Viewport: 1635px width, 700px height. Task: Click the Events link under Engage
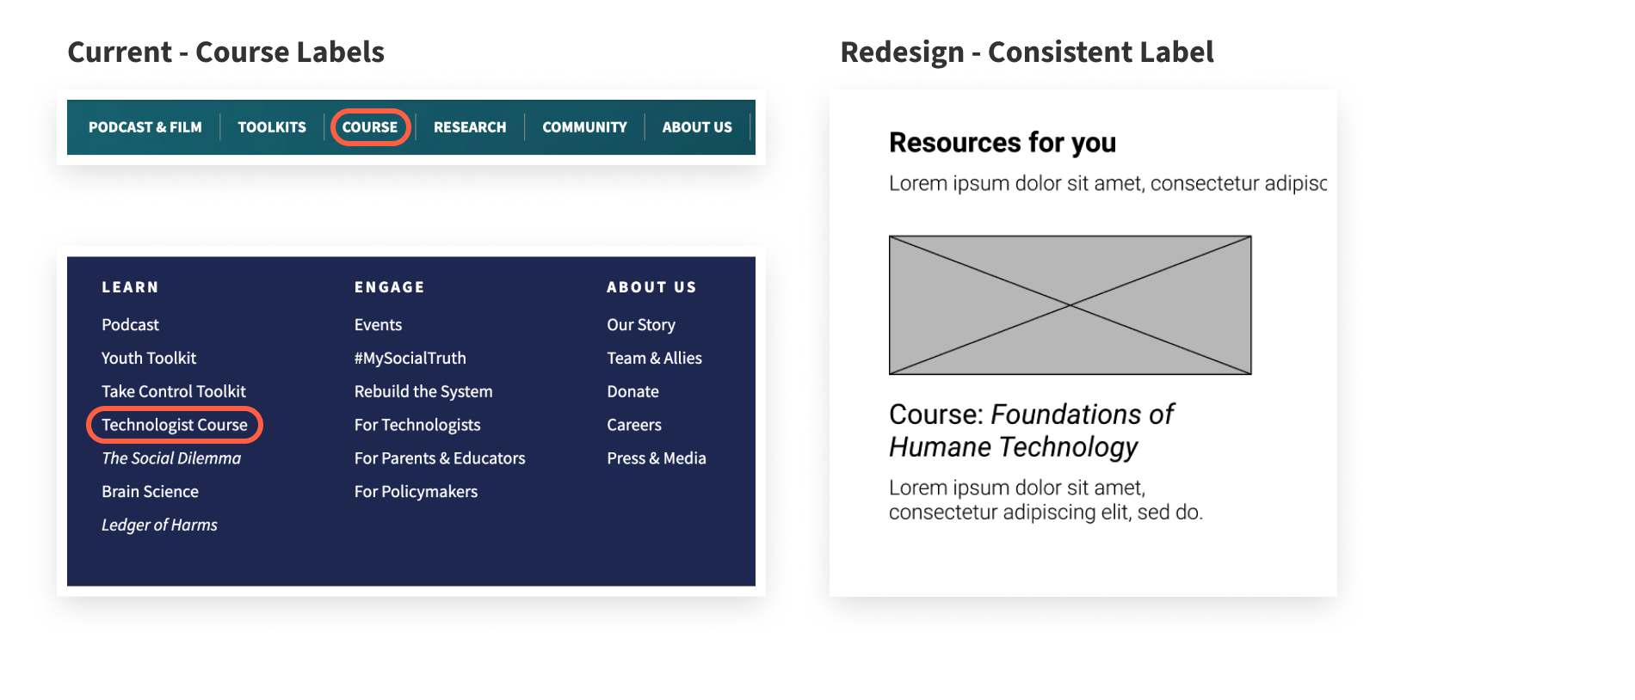click(378, 325)
